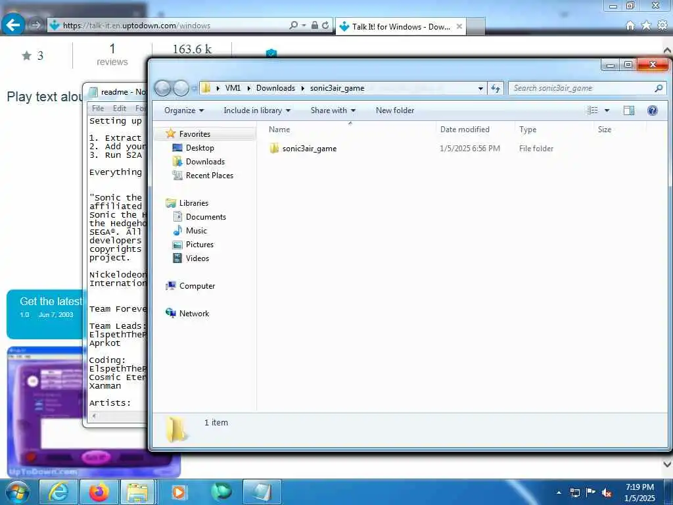Expand address bar history dropdown
This screenshot has width=673, height=505.
coord(480,88)
